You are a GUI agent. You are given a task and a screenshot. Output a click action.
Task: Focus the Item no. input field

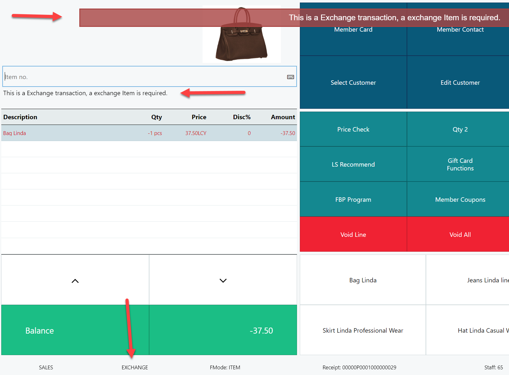pyautogui.click(x=142, y=77)
